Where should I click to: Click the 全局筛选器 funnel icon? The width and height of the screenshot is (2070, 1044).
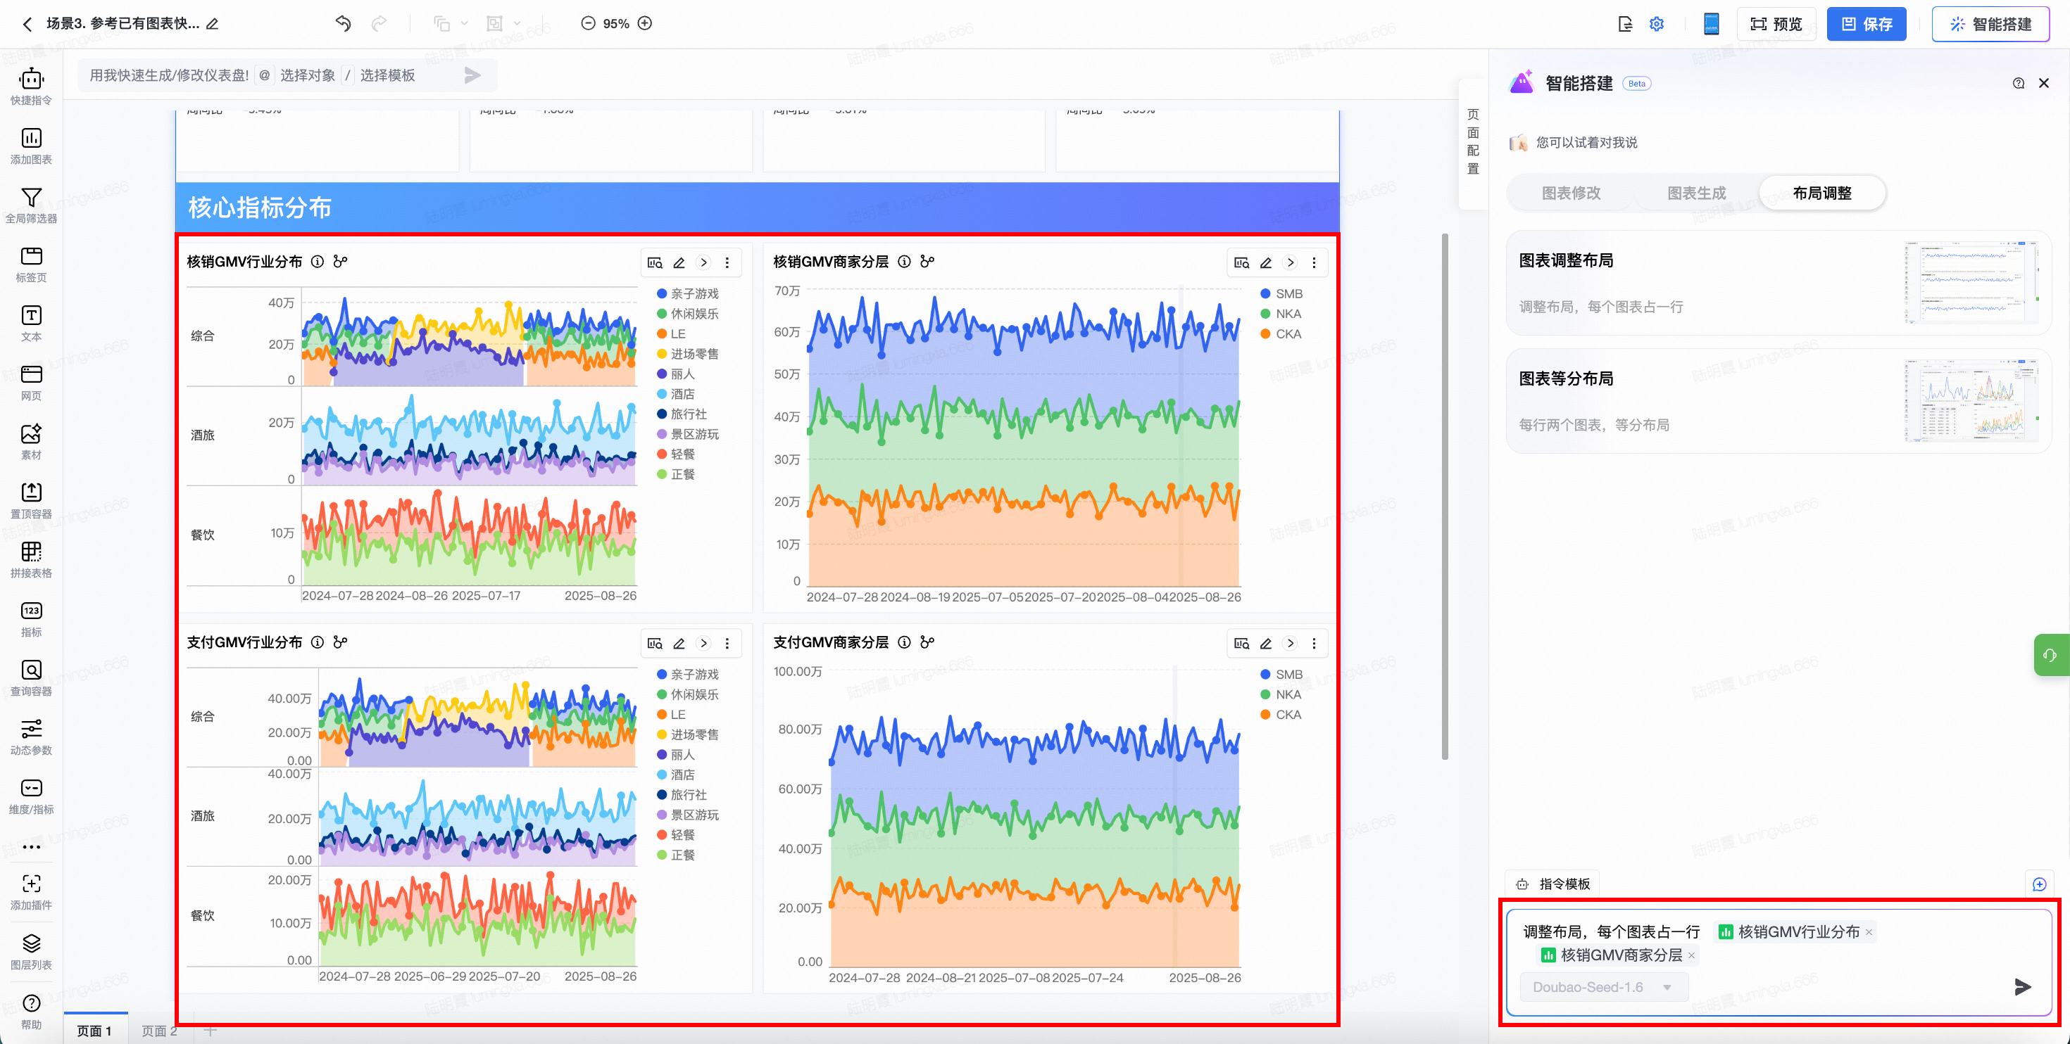pos(30,198)
